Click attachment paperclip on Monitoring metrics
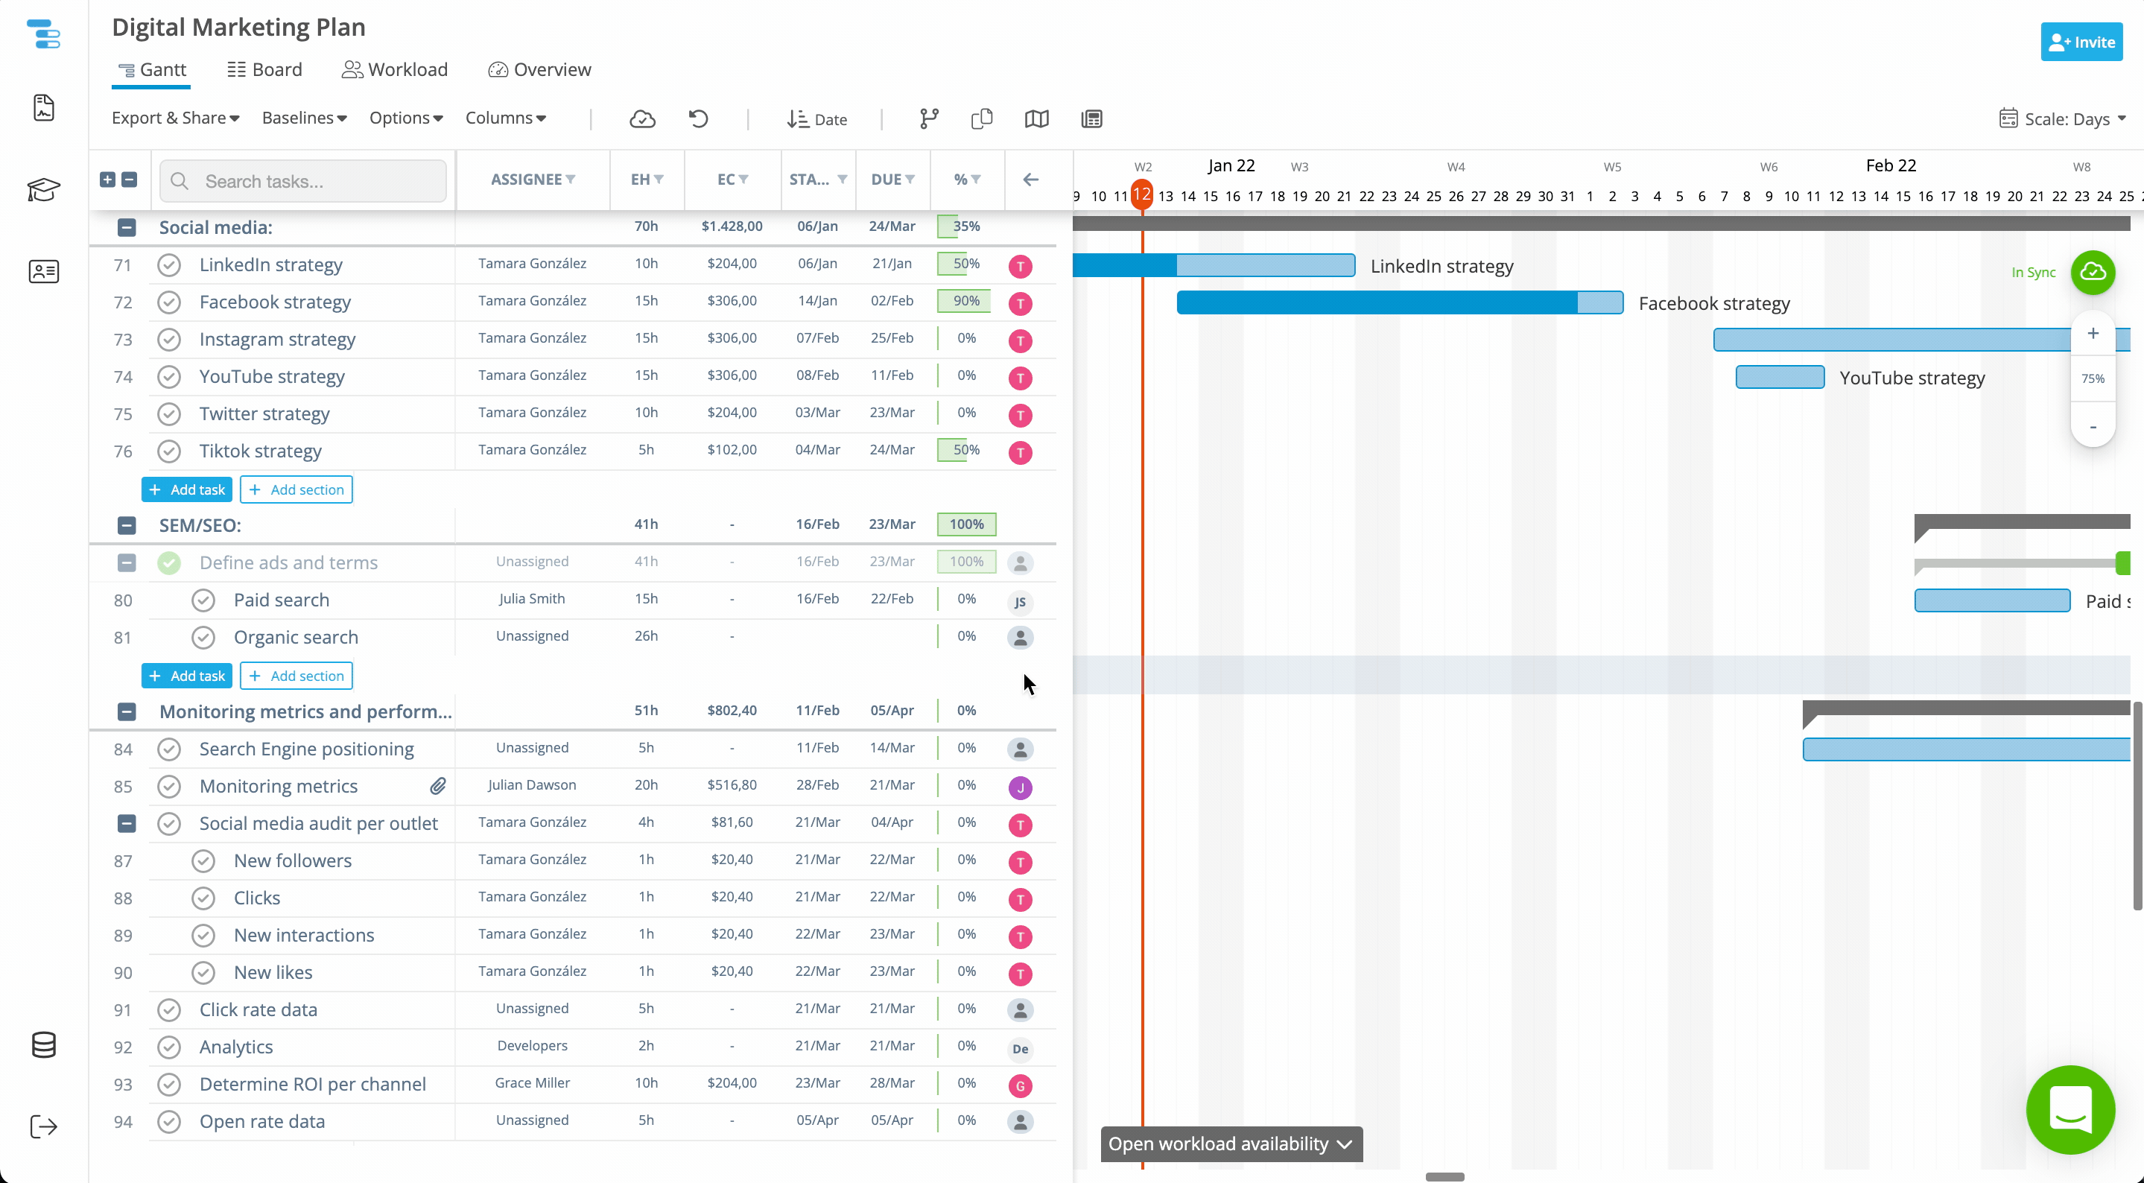 click(x=438, y=786)
